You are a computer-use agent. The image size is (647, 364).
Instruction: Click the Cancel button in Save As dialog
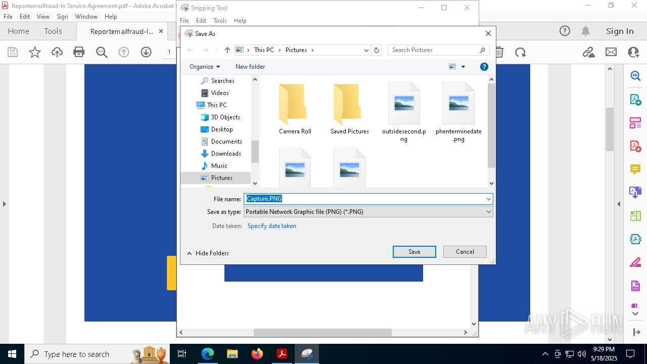click(465, 252)
